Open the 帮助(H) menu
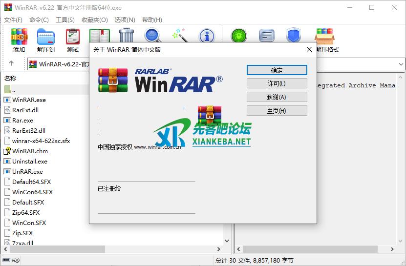The width and height of the screenshot is (406, 266). point(152,20)
